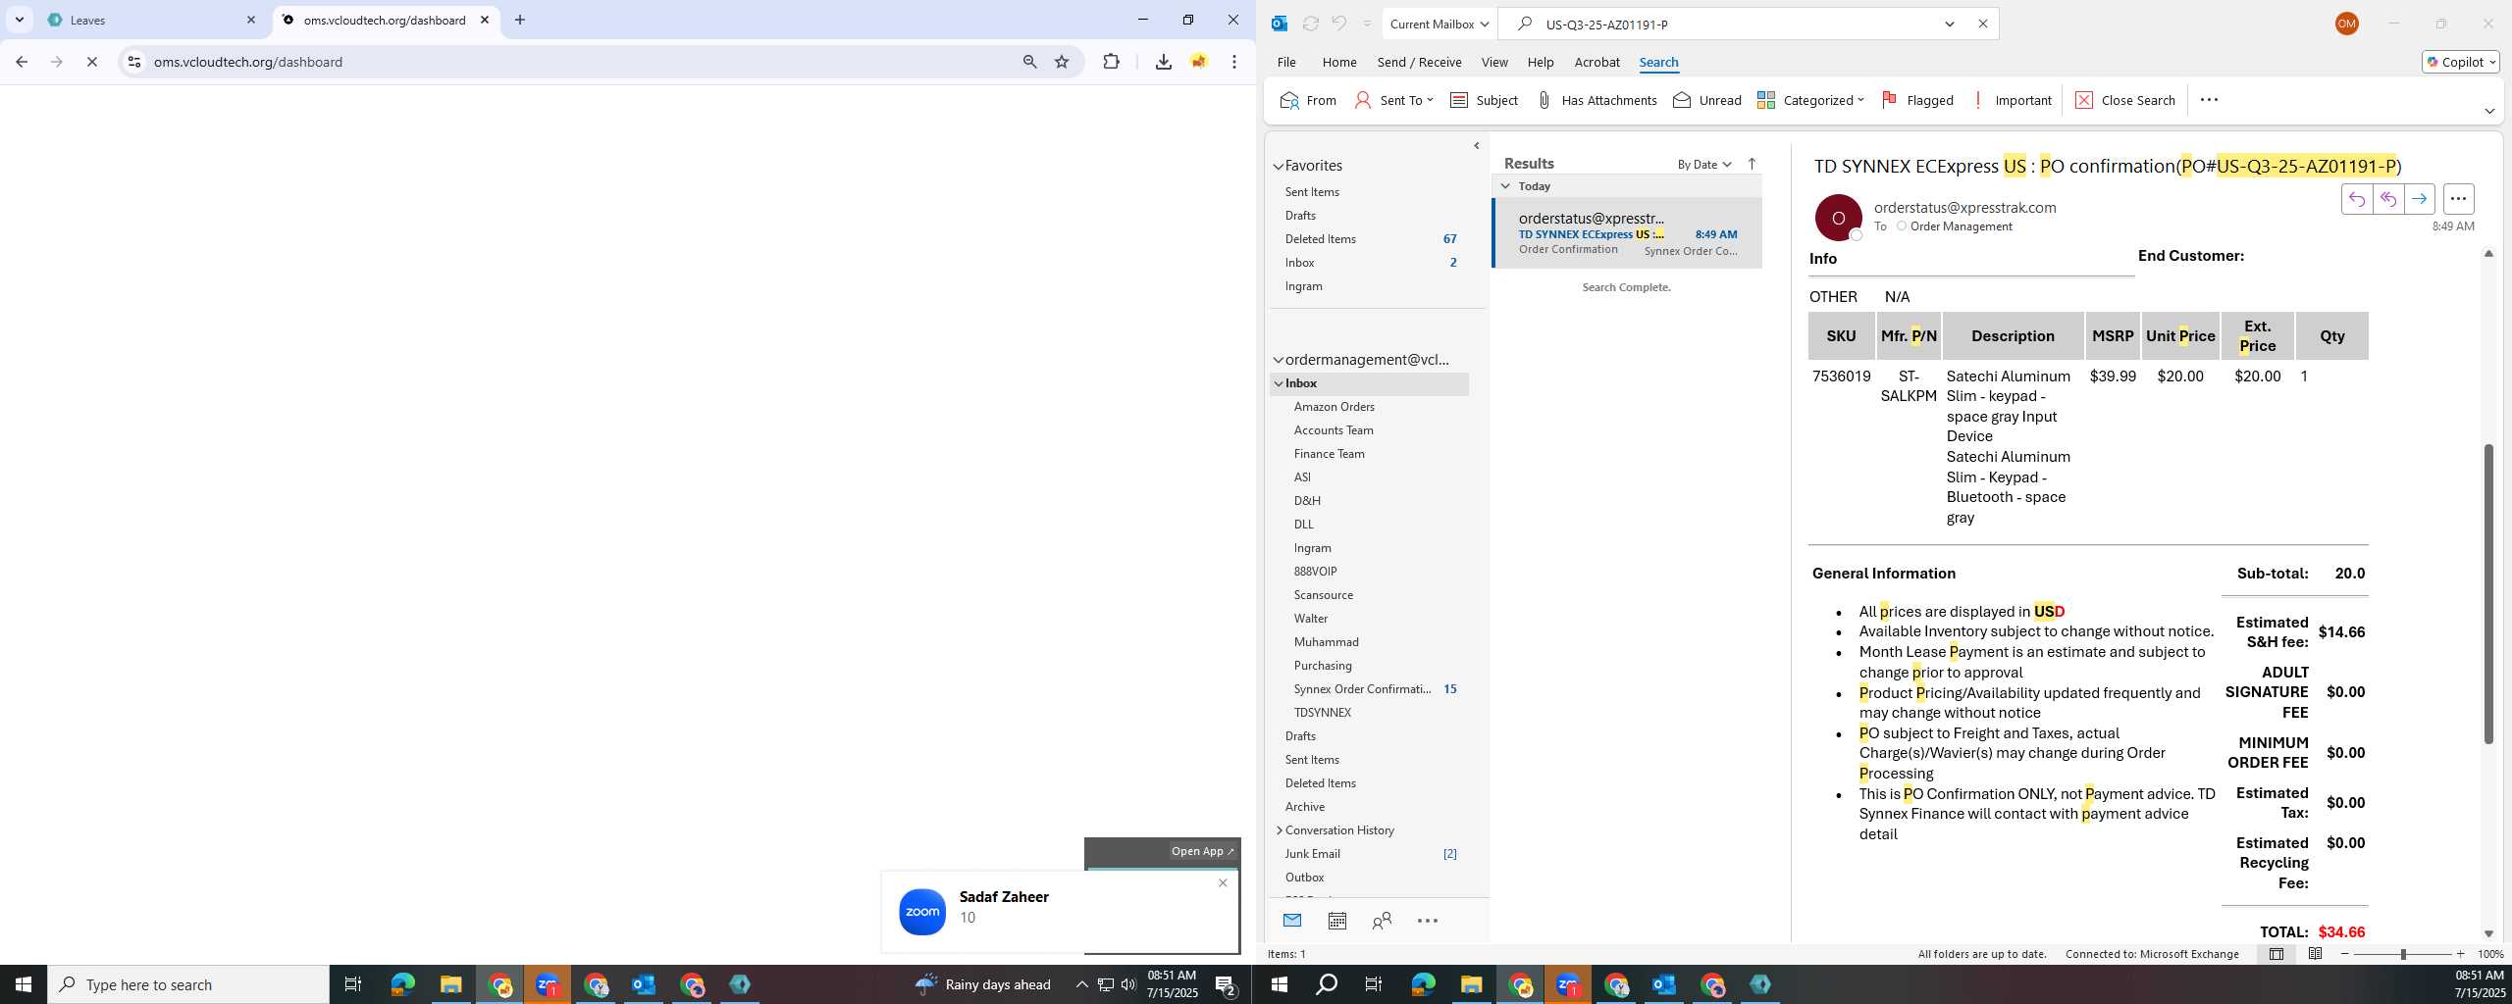This screenshot has width=2512, height=1004.
Task: Clear the Outlook search box with X
Action: pos(1982,24)
